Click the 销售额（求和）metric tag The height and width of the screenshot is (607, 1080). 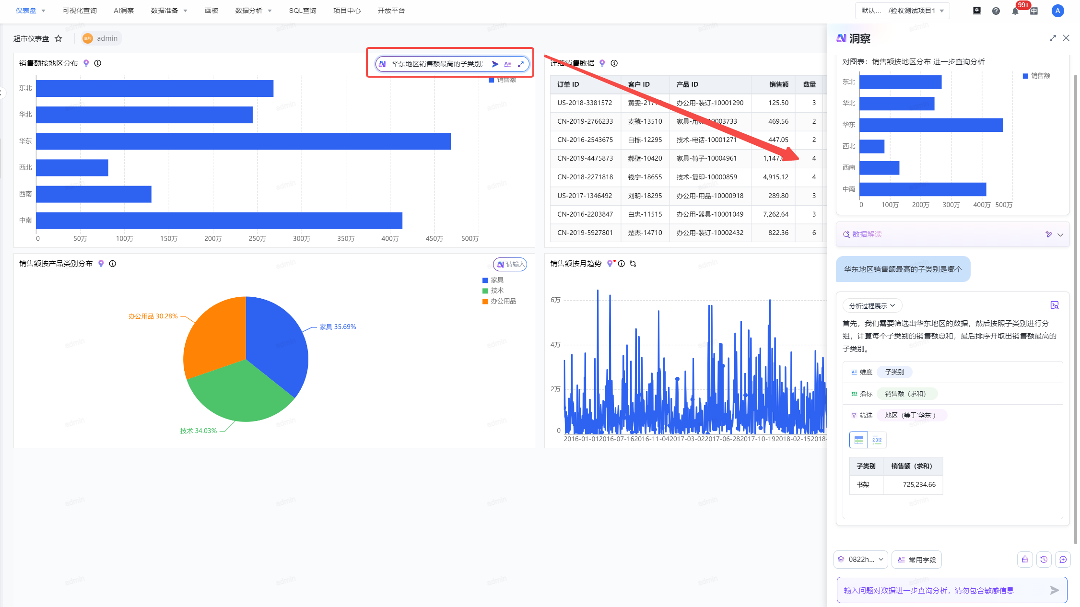907,394
